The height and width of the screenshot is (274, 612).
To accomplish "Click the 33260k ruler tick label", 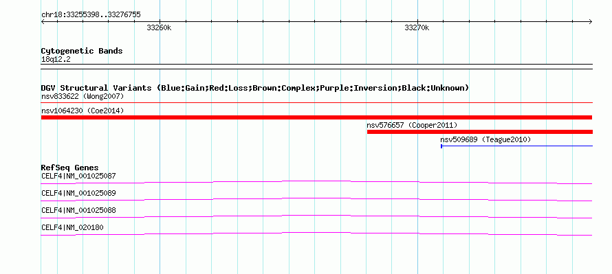I will [159, 27].
